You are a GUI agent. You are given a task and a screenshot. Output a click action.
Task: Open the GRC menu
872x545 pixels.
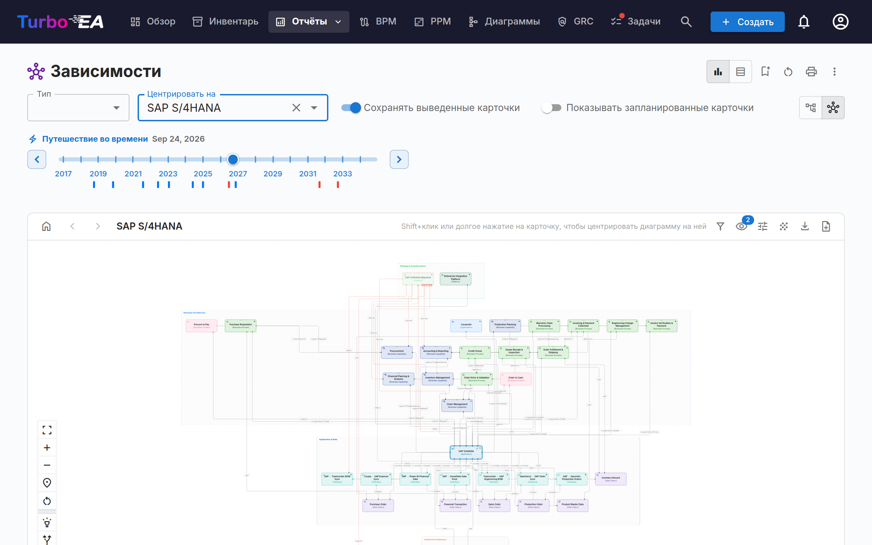[x=575, y=21]
